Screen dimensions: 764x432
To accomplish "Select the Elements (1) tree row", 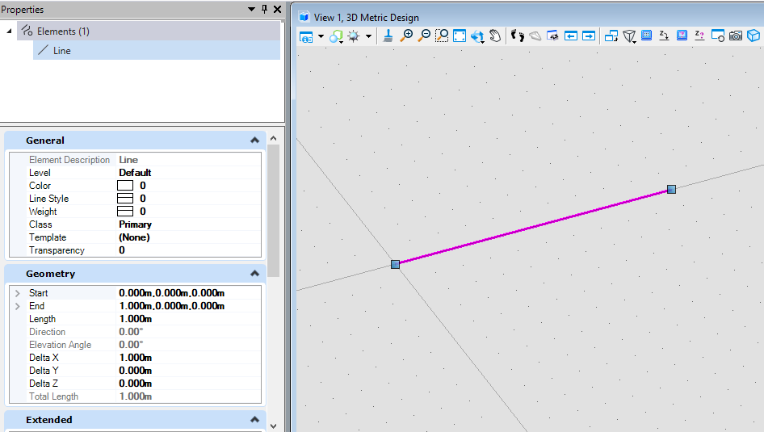I will (149, 31).
